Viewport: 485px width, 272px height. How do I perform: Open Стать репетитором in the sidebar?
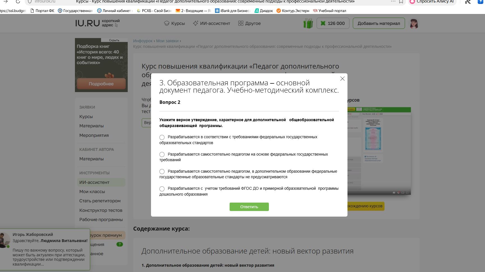pyautogui.click(x=100, y=201)
